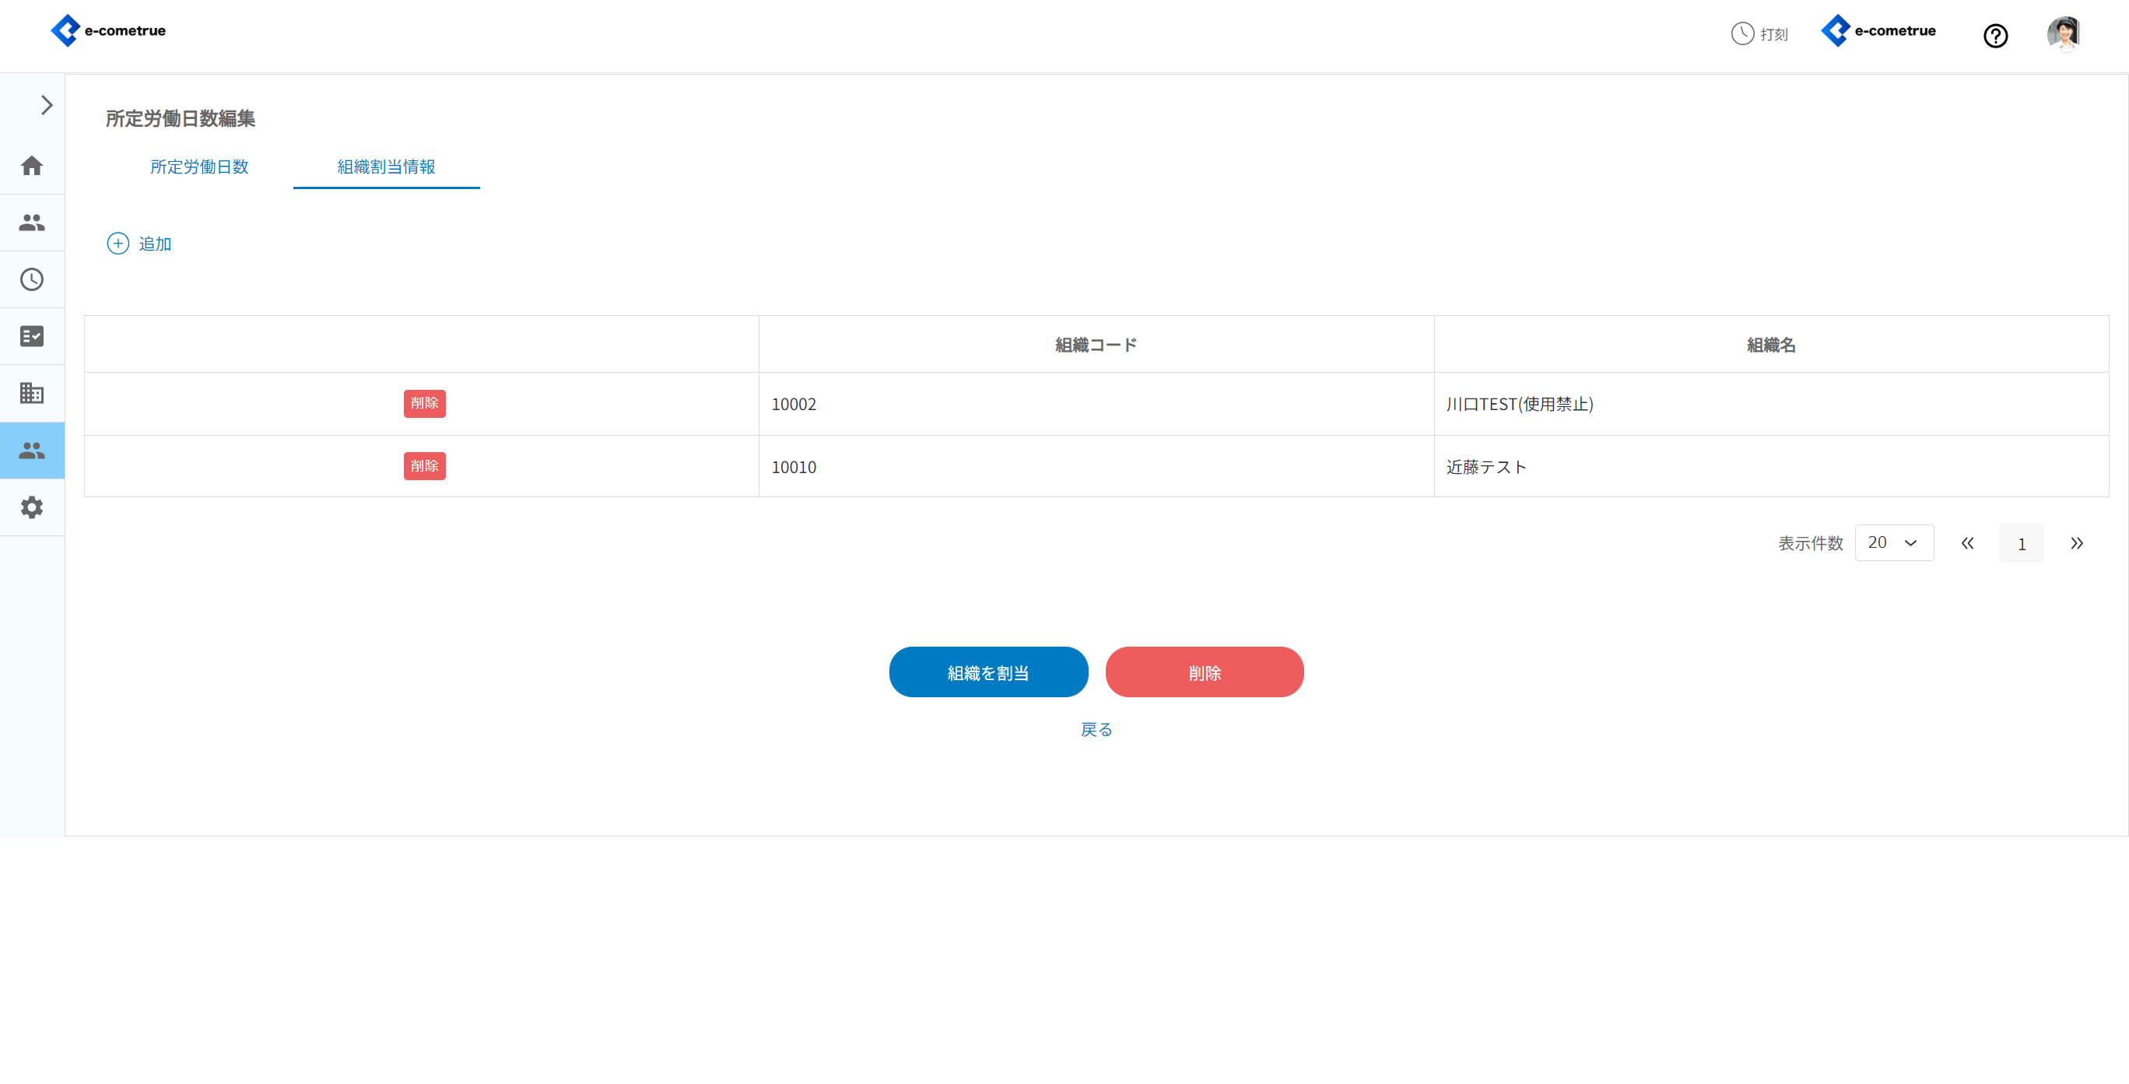2129x1084 pixels.
Task: Go to previous page with double chevron
Action: point(1967,543)
